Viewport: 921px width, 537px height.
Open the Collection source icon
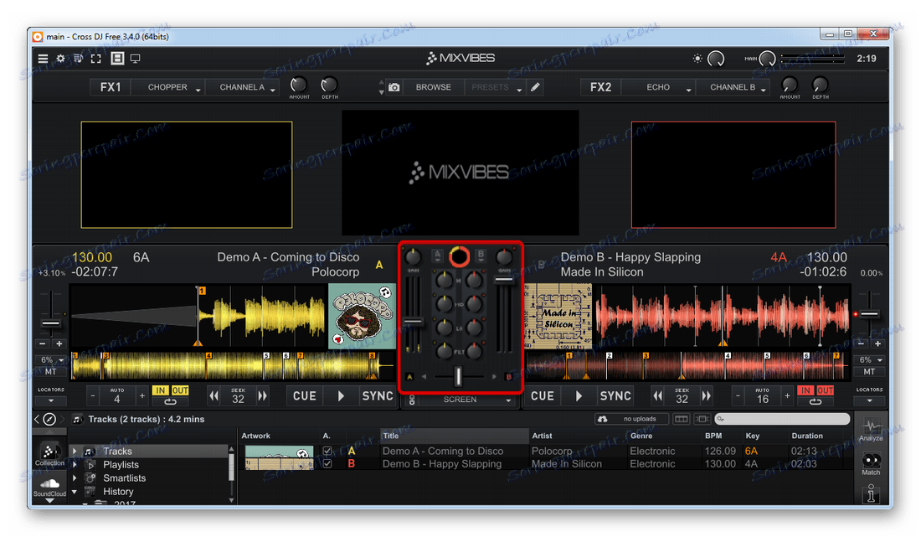point(49,453)
